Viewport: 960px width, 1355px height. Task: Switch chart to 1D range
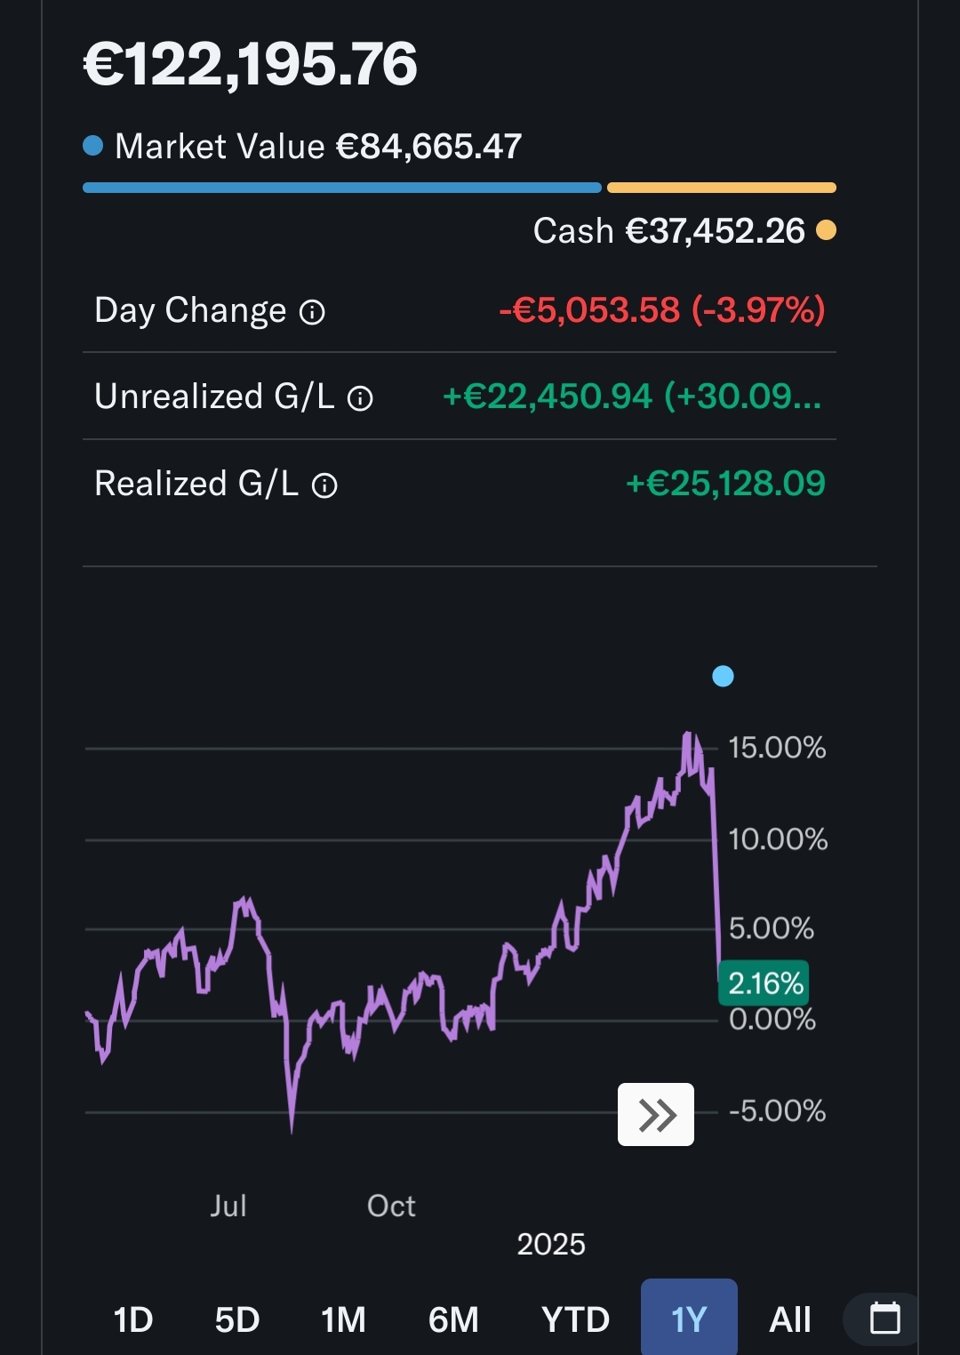(133, 1319)
